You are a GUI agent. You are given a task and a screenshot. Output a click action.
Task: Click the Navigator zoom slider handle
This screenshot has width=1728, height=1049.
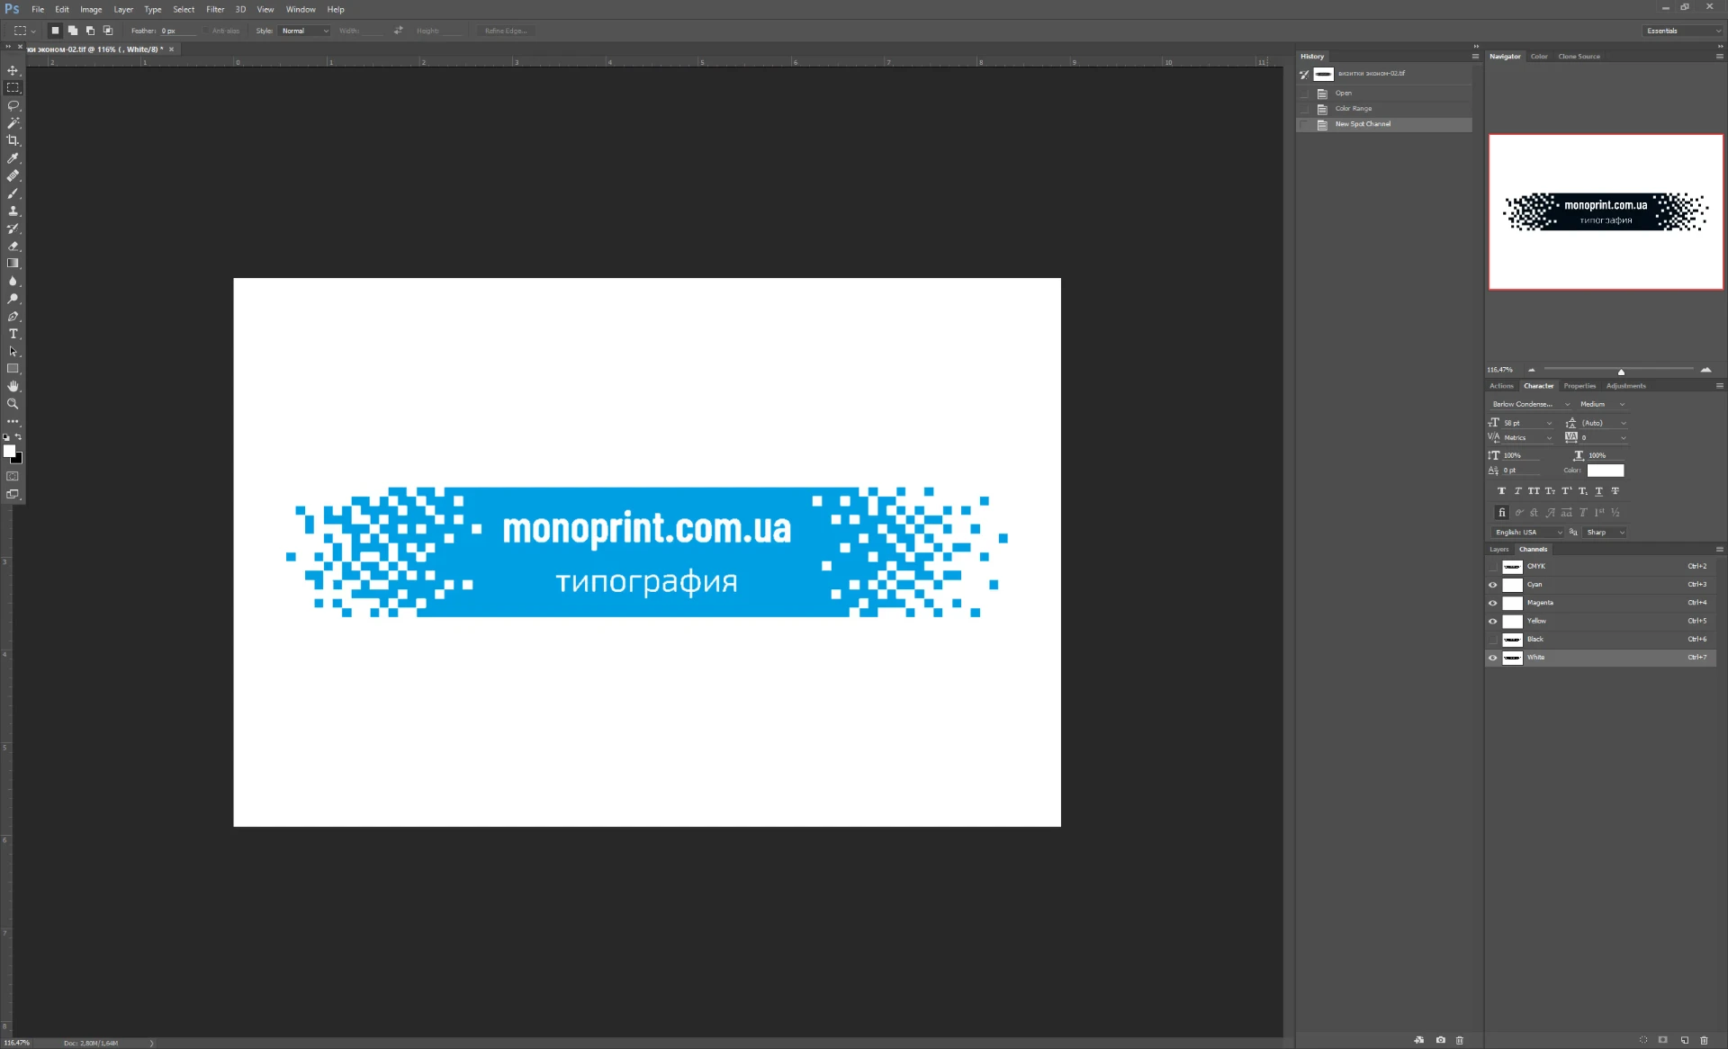click(x=1621, y=372)
